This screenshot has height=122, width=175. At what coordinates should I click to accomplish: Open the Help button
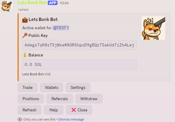pos(54,110)
